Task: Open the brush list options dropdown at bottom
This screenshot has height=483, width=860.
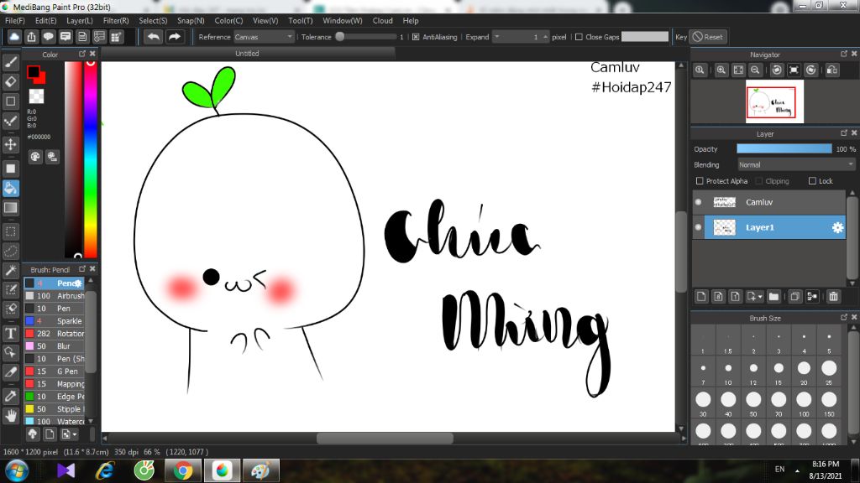Action: [69, 434]
